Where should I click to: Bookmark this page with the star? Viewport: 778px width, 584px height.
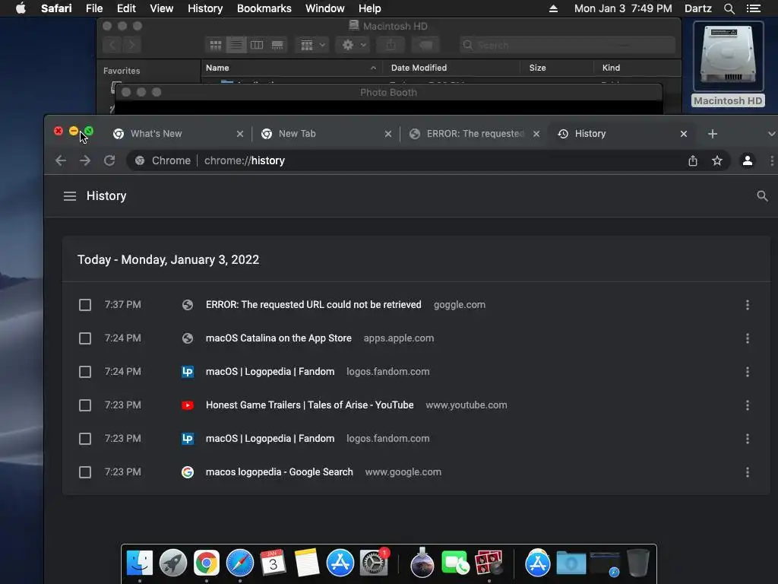coord(717,160)
